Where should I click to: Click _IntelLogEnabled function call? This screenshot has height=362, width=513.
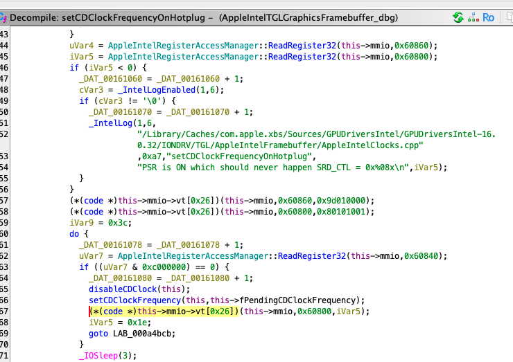(x=157, y=90)
